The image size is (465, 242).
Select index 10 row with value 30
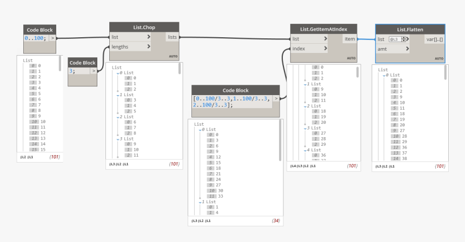coord(216,191)
